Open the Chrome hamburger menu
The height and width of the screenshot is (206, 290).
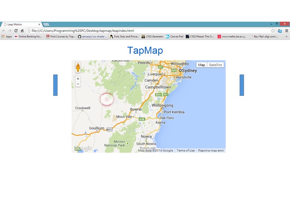pos(287,31)
